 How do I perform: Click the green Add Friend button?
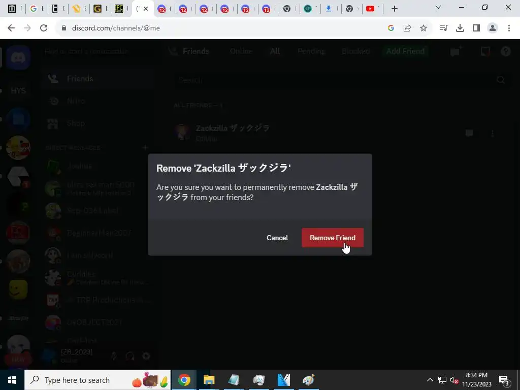click(x=405, y=51)
